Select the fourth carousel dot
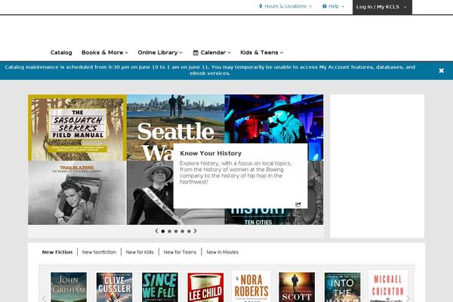 [182, 231]
